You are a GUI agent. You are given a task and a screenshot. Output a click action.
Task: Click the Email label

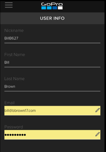coord(10,103)
